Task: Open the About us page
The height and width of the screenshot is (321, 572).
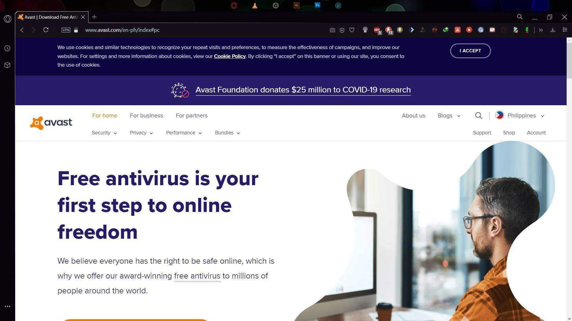Action: 413,116
